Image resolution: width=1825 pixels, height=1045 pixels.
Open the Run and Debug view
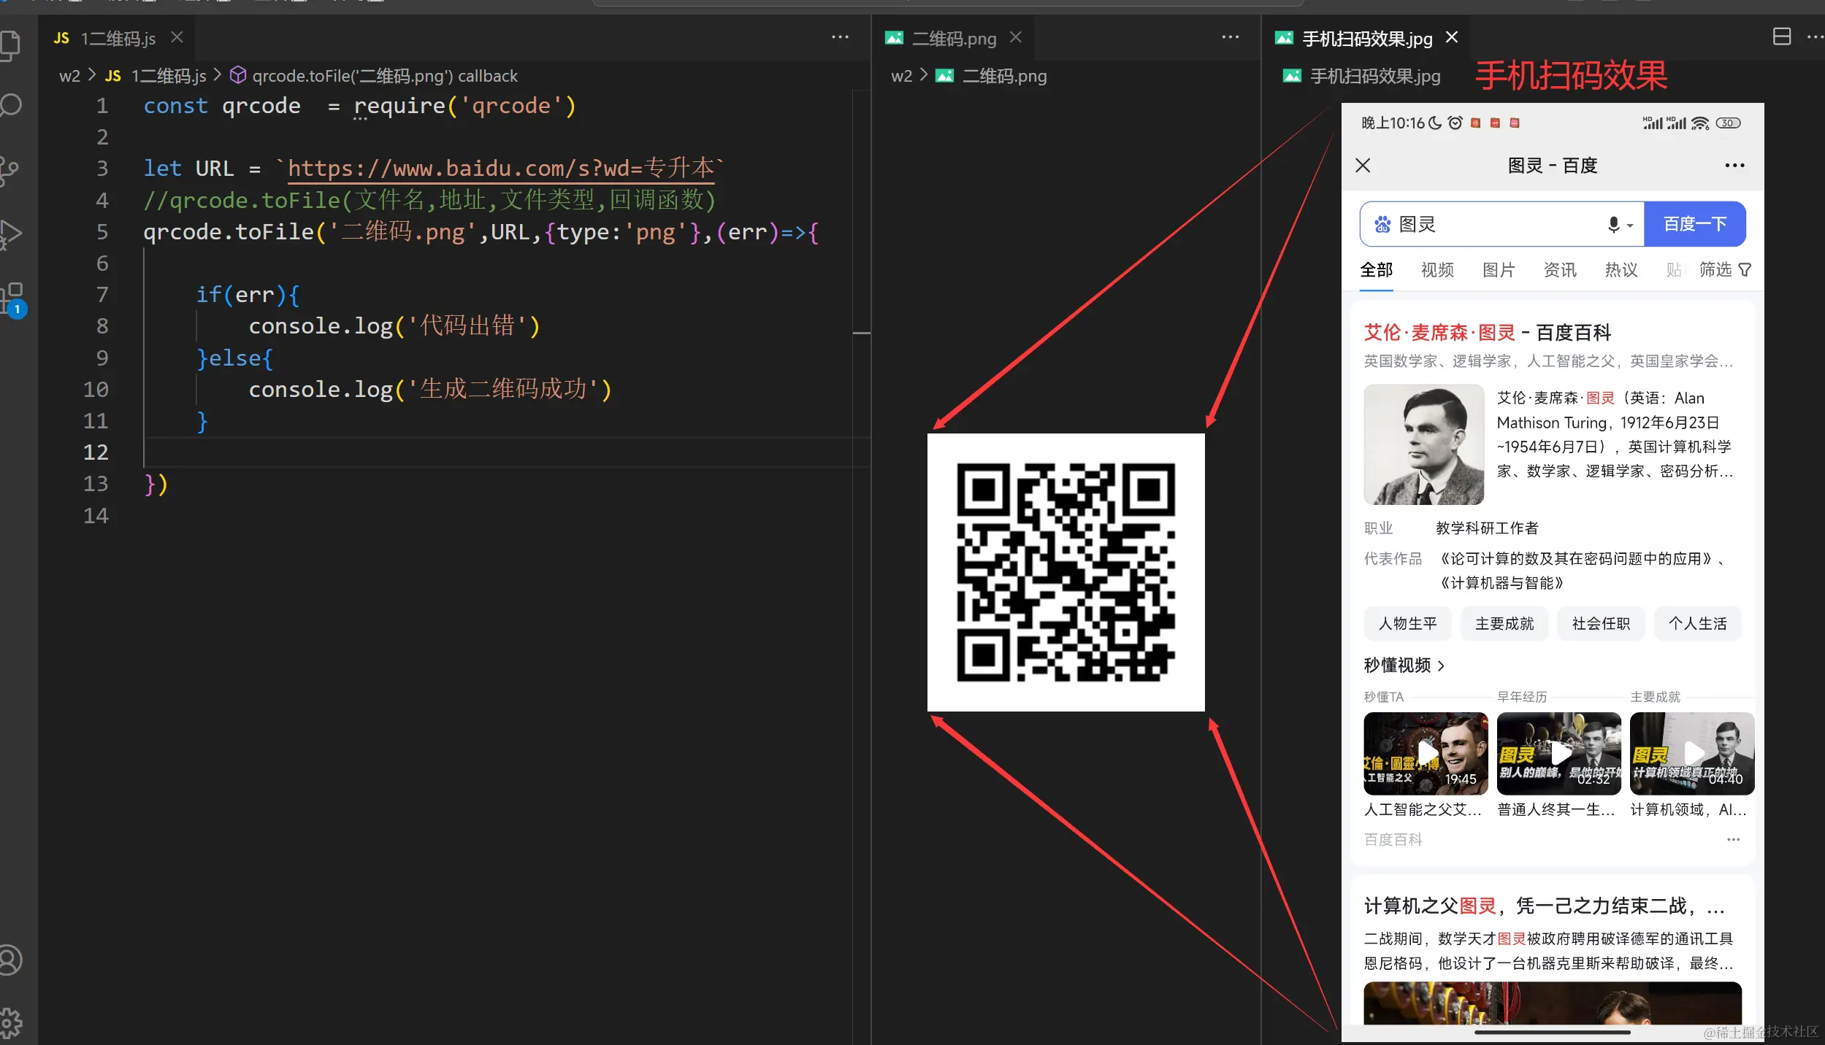click(10, 234)
